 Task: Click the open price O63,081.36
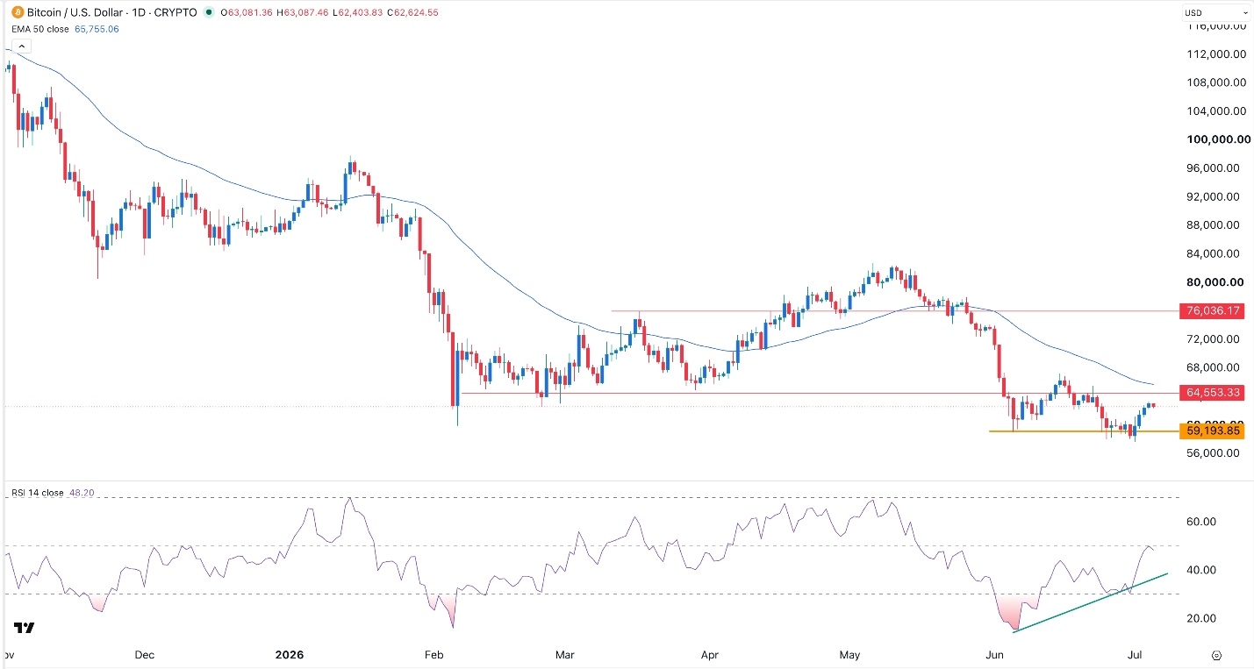(x=247, y=13)
